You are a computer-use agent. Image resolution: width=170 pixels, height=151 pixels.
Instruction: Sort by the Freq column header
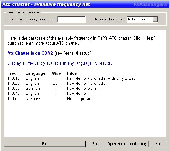coord(12,73)
